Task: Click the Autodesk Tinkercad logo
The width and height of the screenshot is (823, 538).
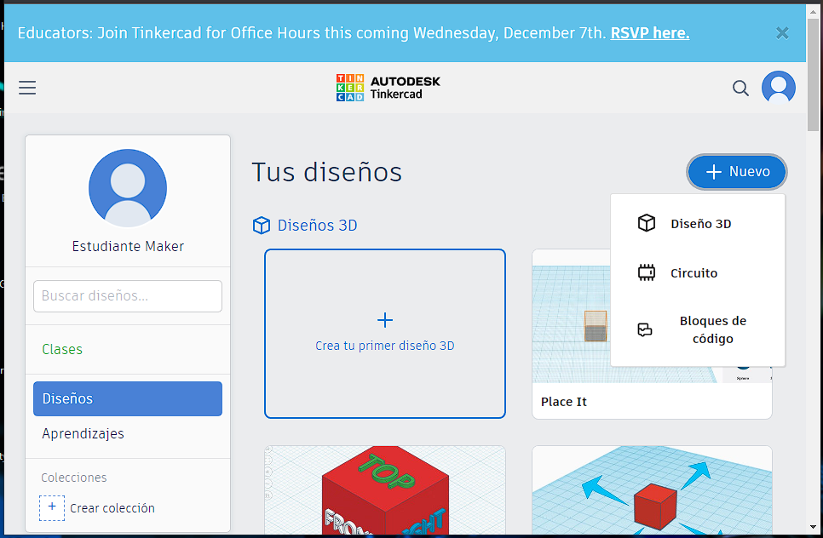Action: click(388, 87)
